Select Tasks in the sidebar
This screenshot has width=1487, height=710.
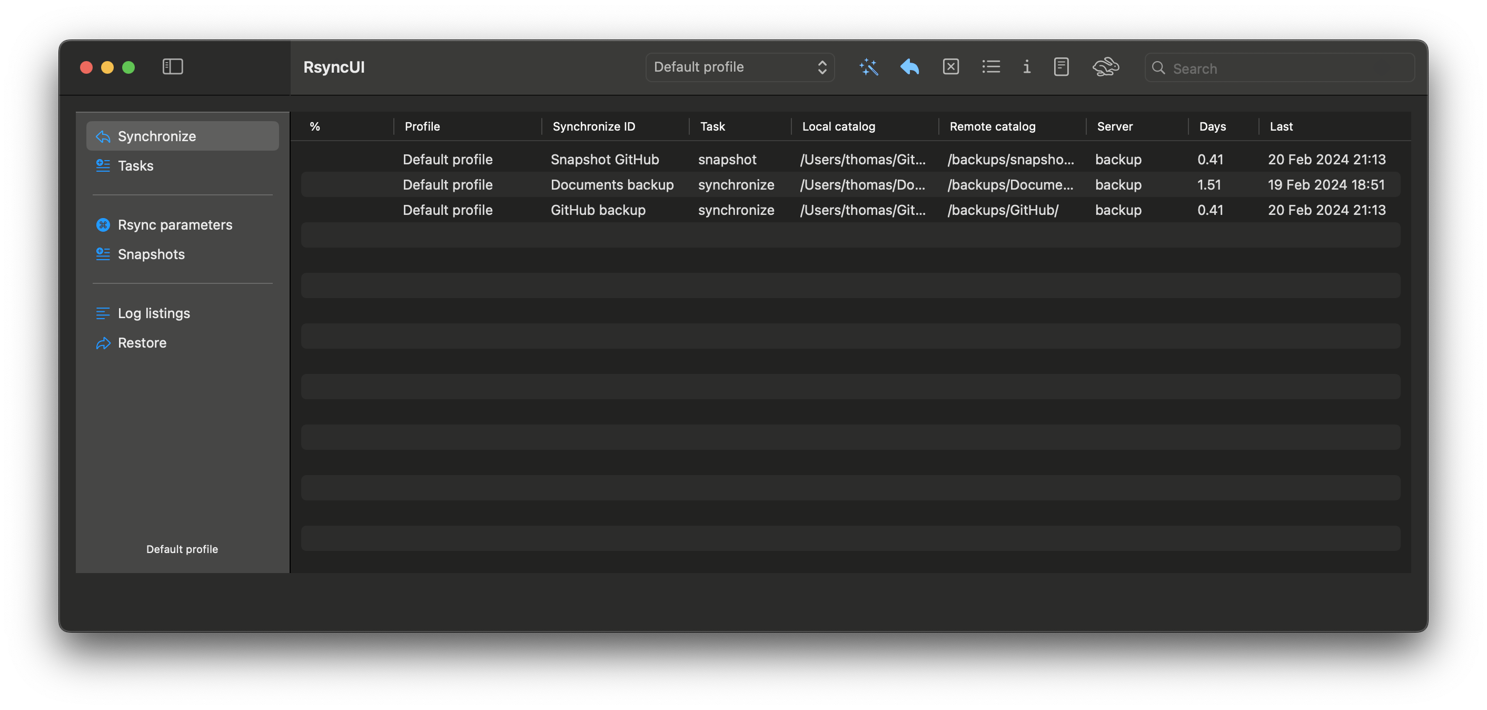pyautogui.click(x=136, y=166)
